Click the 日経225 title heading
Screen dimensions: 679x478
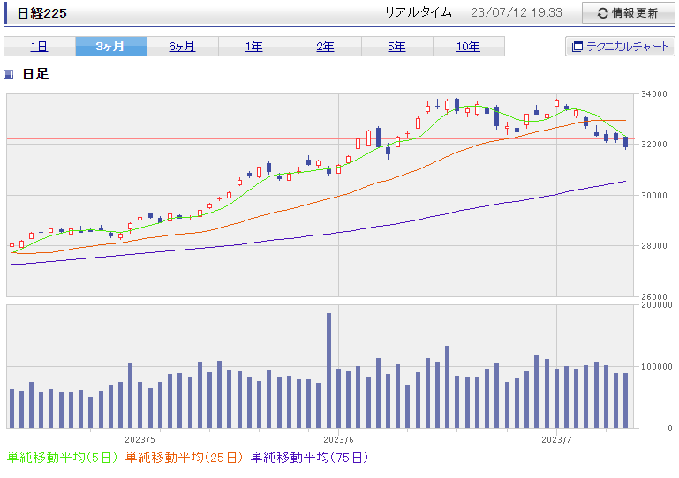41,13
